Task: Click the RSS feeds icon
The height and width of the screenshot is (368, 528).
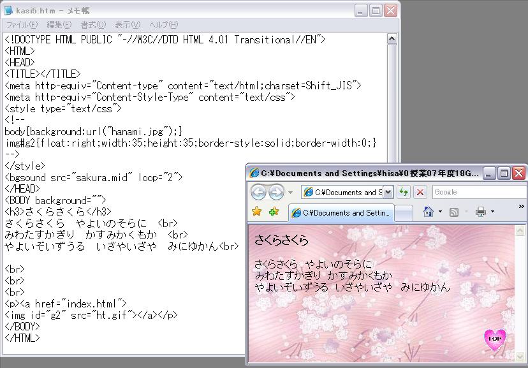Action: pyautogui.click(x=454, y=212)
